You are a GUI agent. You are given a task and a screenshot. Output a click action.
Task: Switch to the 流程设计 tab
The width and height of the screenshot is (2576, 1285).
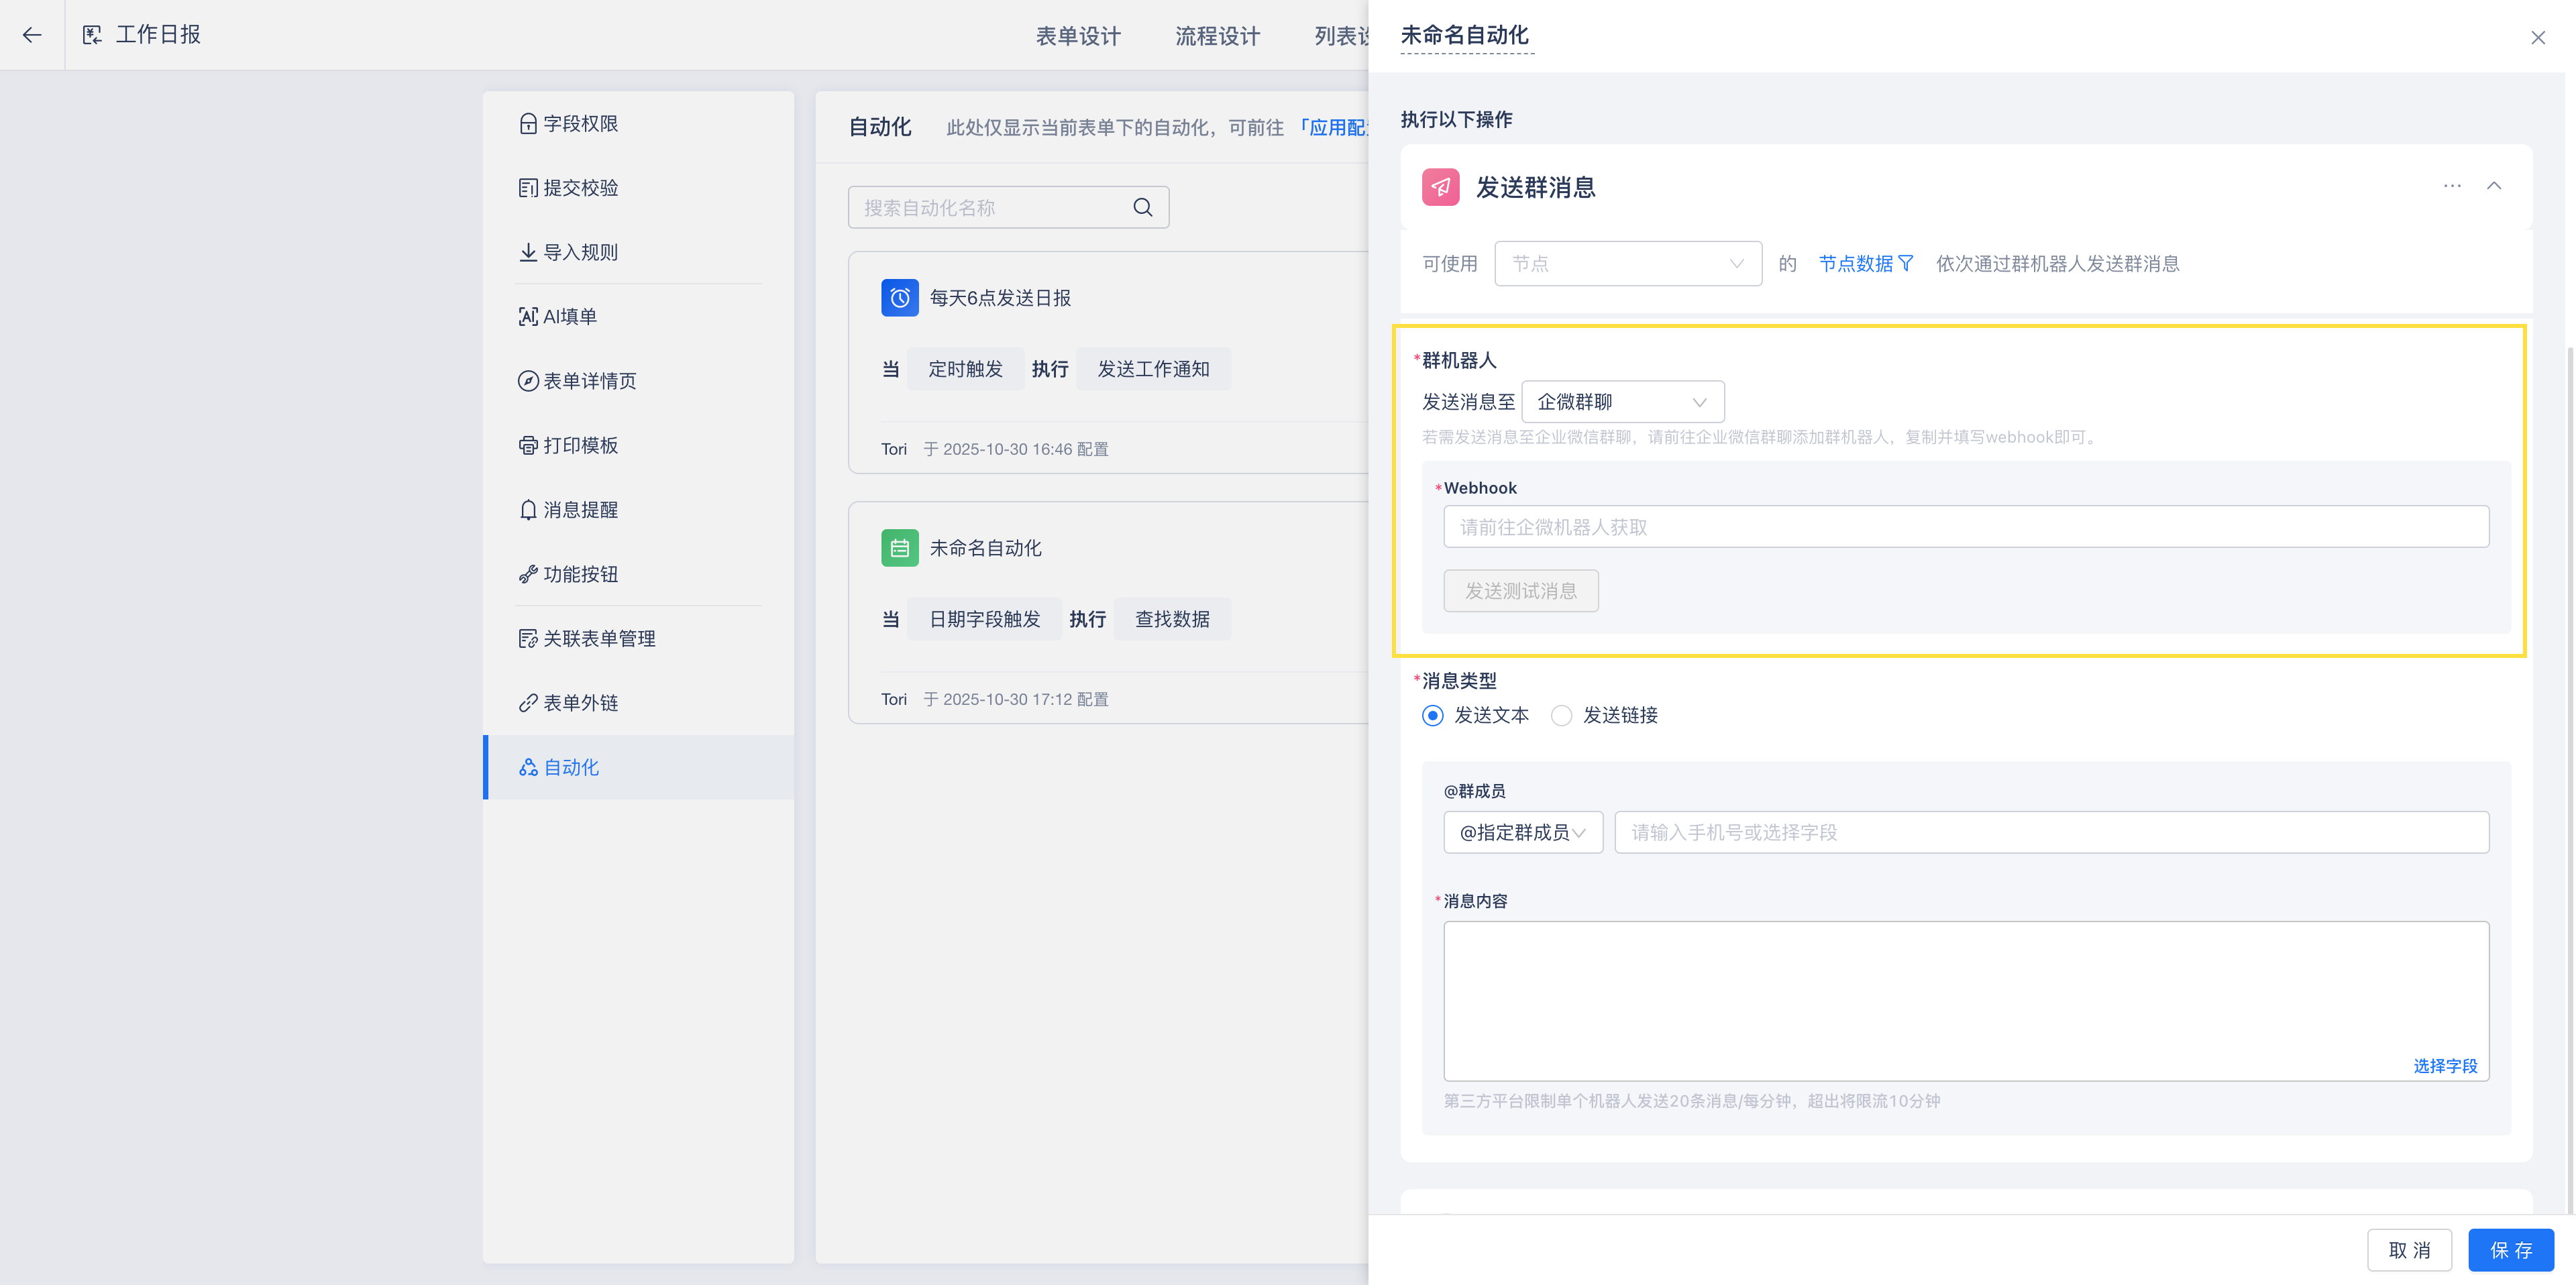click(x=1217, y=36)
